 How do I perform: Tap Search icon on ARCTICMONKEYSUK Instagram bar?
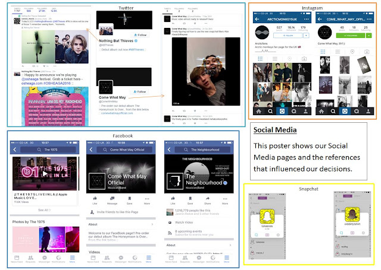point(270,112)
